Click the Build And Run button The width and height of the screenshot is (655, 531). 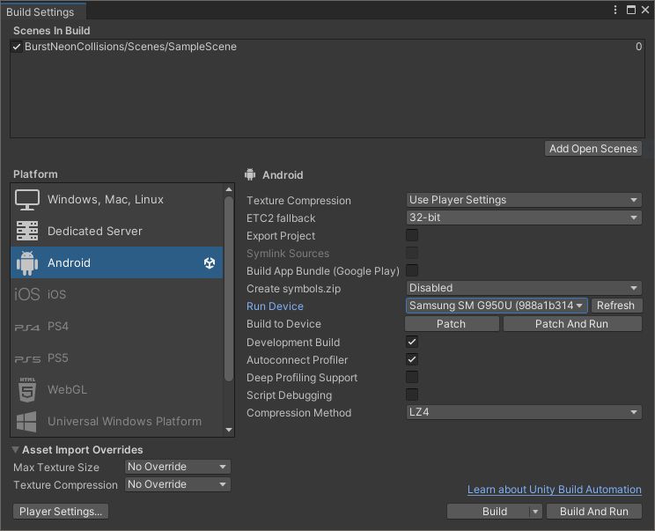pyautogui.click(x=594, y=512)
